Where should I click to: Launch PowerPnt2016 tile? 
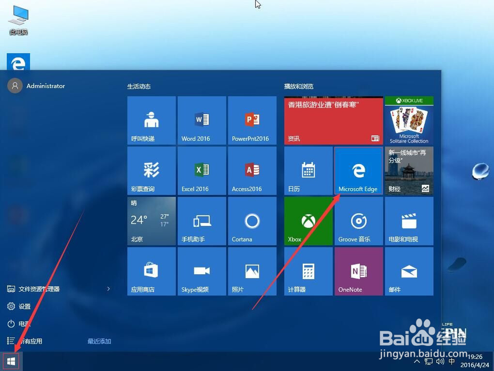pos(252,120)
